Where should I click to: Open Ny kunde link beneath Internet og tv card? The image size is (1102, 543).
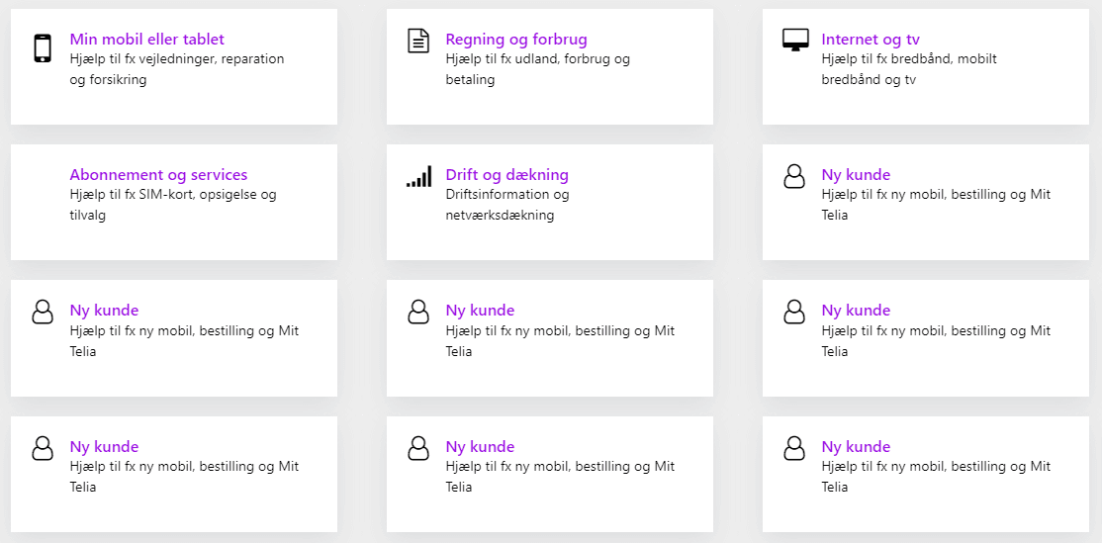coord(856,175)
